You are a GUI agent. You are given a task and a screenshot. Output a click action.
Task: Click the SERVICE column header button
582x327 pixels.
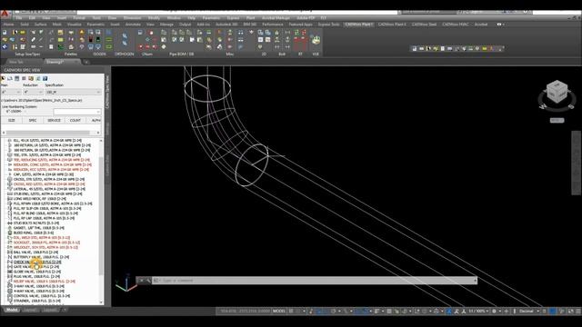coord(54,121)
